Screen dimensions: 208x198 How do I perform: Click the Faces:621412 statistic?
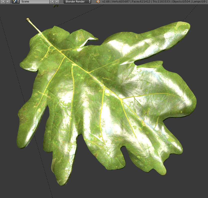click(x=141, y=1)
